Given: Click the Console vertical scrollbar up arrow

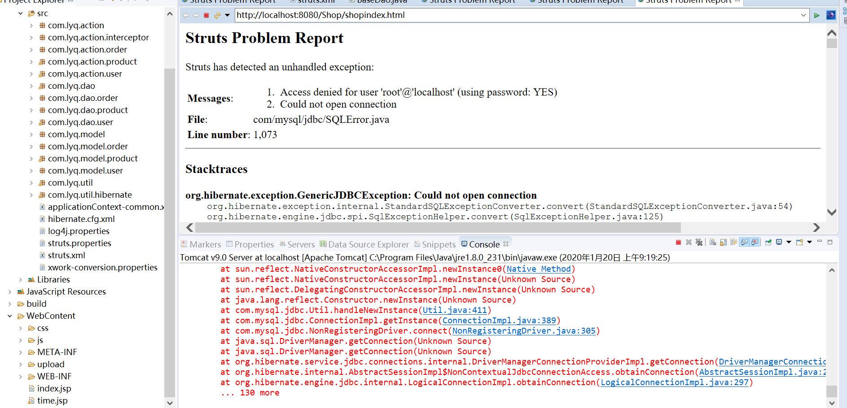Looking at the screenshot, I should [x=832, y=270].
